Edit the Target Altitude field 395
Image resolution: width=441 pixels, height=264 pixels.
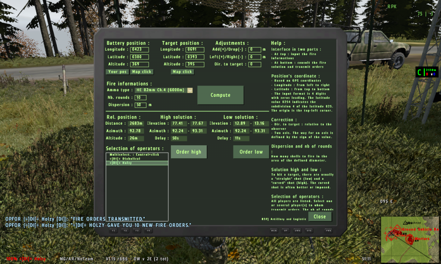(195, 64)
